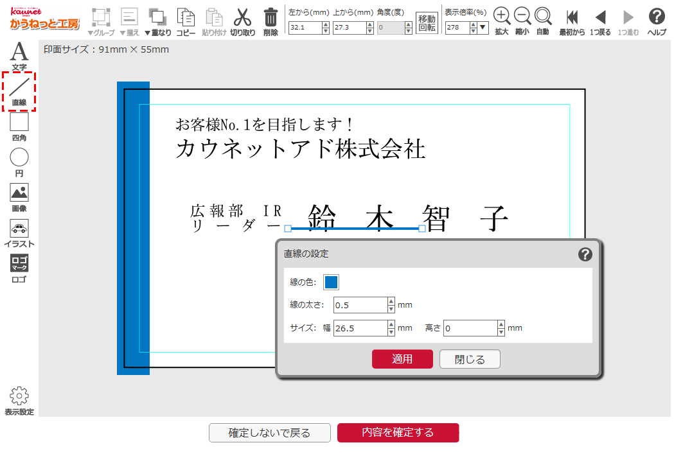Open the 画像 image tool

(19, 198)
